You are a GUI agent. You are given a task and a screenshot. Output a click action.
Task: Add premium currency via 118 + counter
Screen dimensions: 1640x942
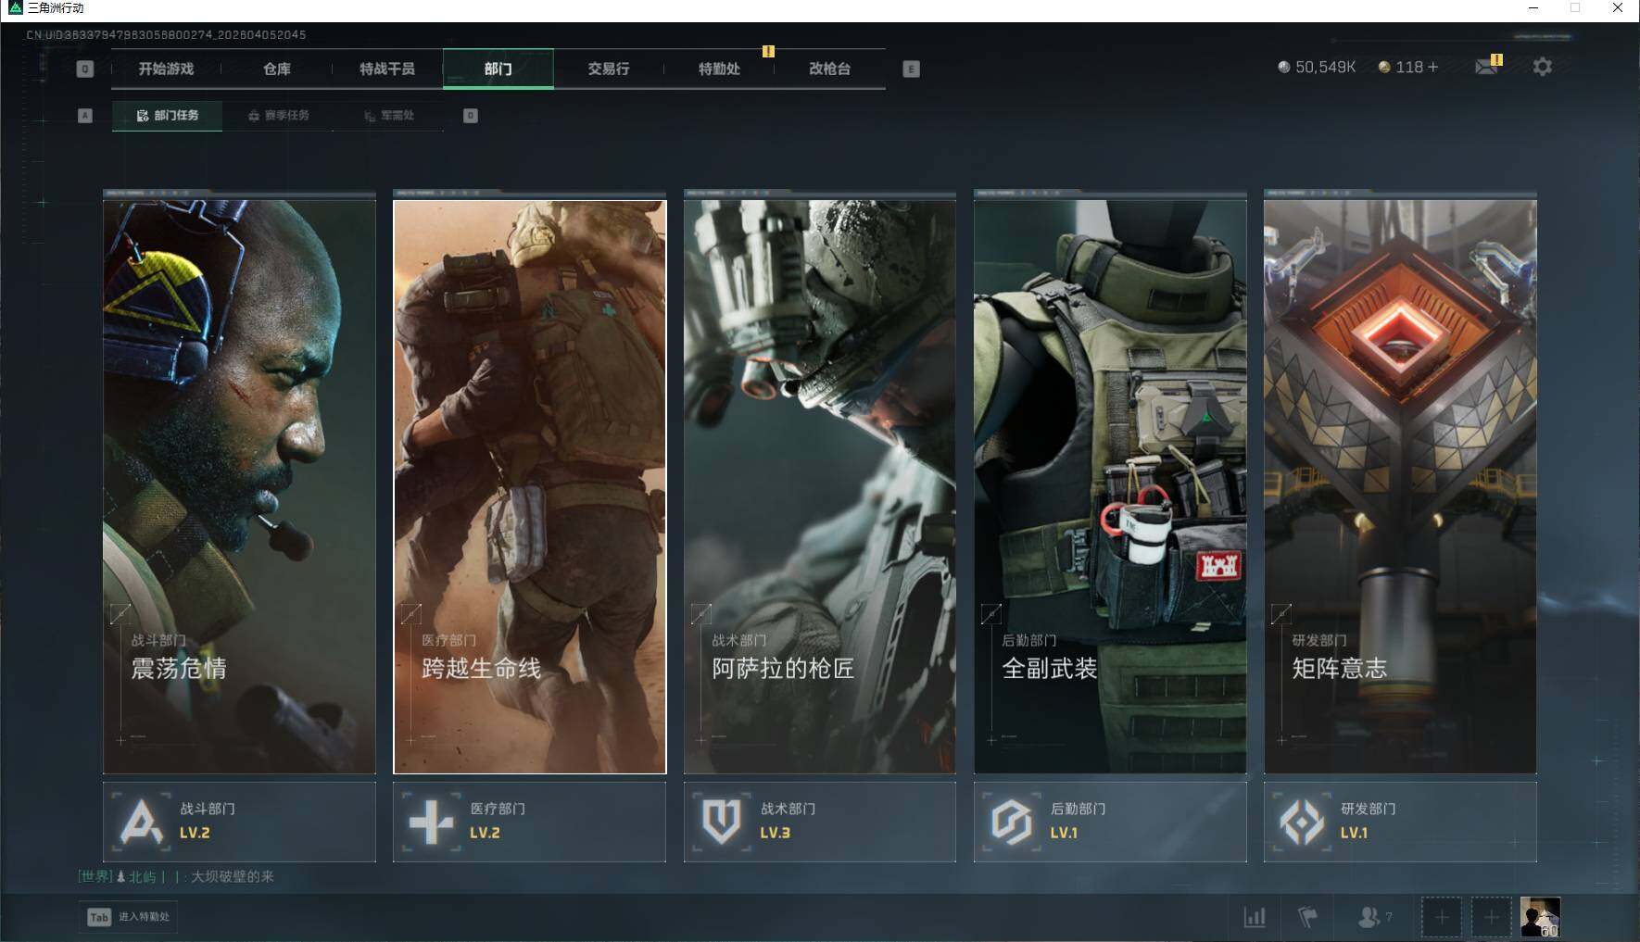[x=1408, y=67]
